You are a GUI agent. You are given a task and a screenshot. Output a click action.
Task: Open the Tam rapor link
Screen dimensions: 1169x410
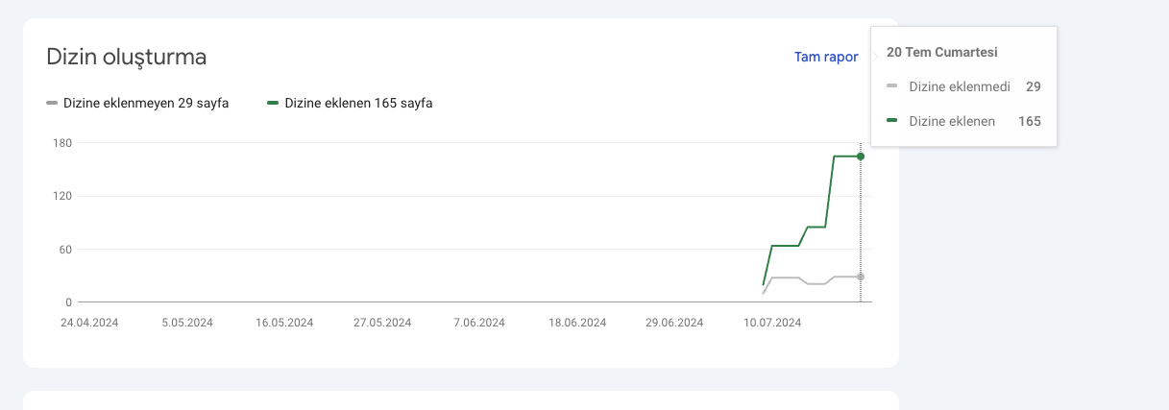826,57
